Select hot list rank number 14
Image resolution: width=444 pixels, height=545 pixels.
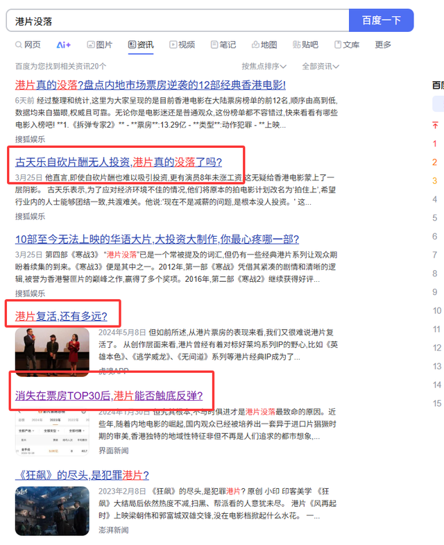tap(436, 385)
